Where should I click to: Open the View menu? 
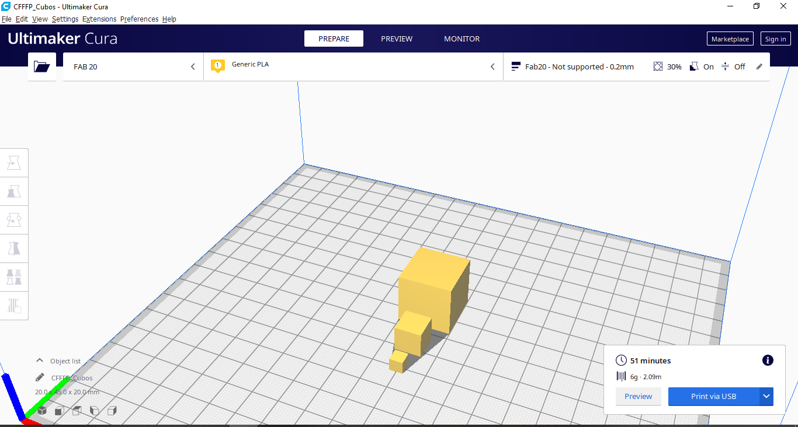[40, 19]
